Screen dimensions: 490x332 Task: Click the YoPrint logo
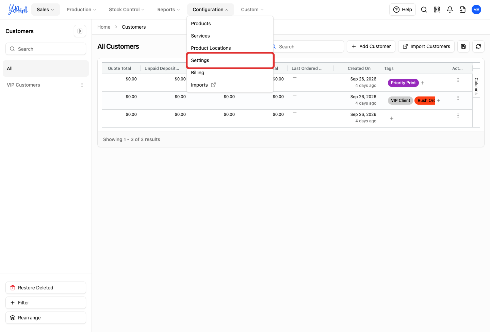click(18, 10)
